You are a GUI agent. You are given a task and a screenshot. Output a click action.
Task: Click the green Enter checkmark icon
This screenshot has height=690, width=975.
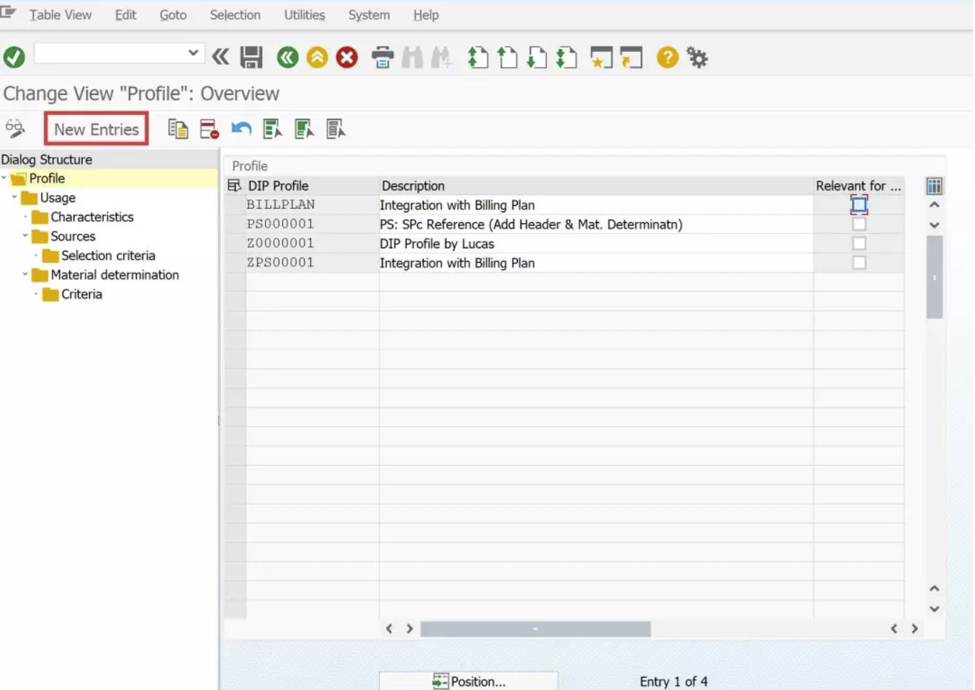(x=14, y=58)
